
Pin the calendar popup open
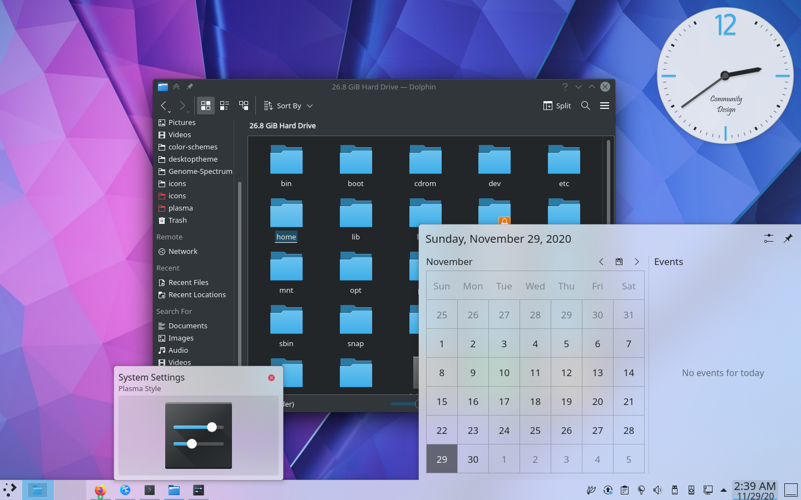788,238
